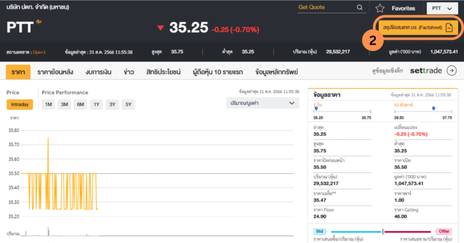Open the ผู้ถือหุ้น 10 รายแรก tab
The image size is (464, 243).
pyautogui.click(x=218, y=72)
